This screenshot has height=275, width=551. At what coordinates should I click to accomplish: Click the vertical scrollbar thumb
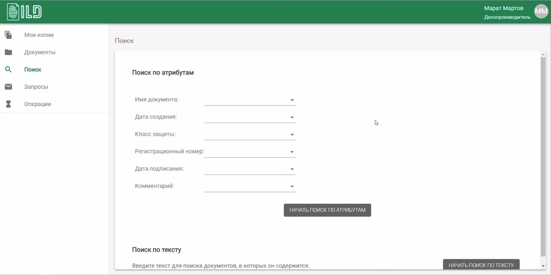pyautogui.click(x=543, y=157)
